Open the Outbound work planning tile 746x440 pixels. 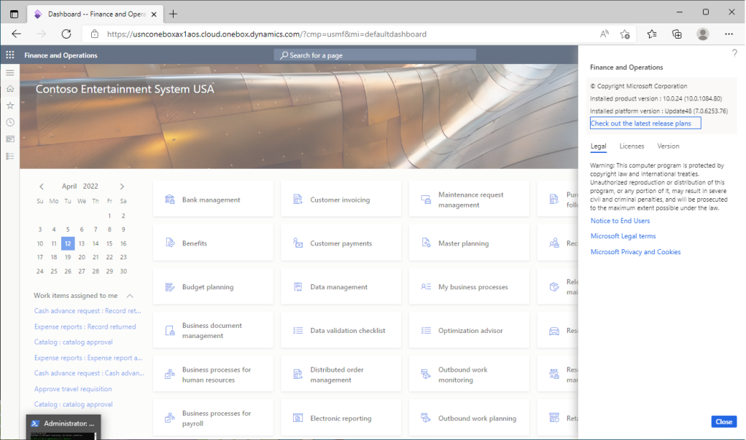coord(469,418)
